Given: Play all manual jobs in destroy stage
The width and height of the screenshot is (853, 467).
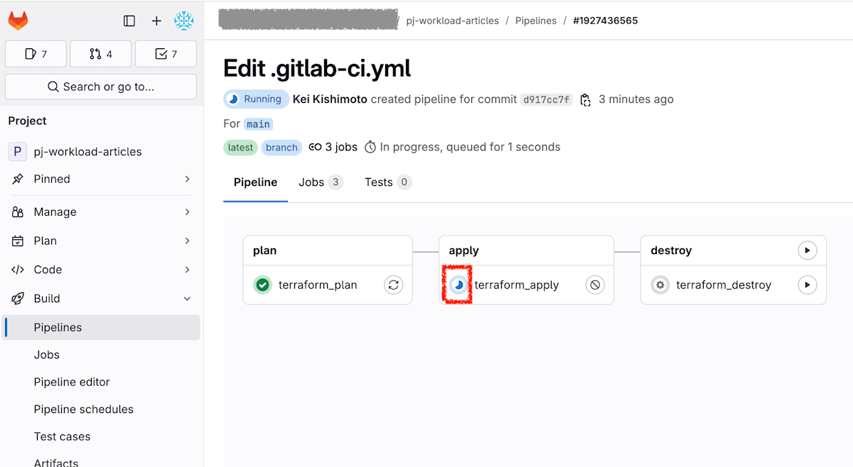Looking at the screenshot, I should (807, 250).
